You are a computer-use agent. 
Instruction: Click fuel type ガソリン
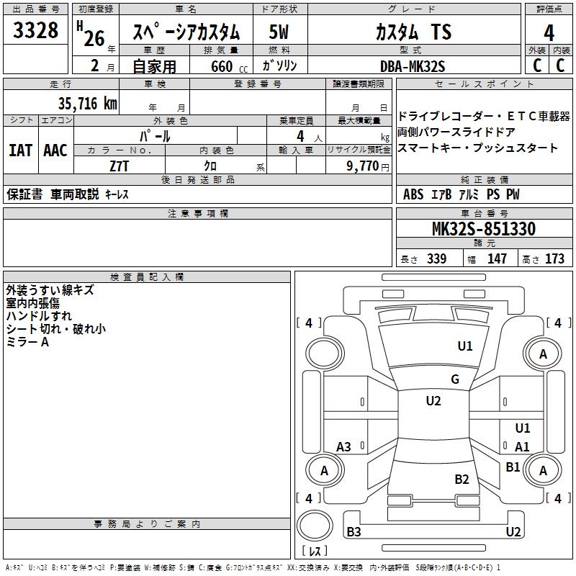coord(279,66)
